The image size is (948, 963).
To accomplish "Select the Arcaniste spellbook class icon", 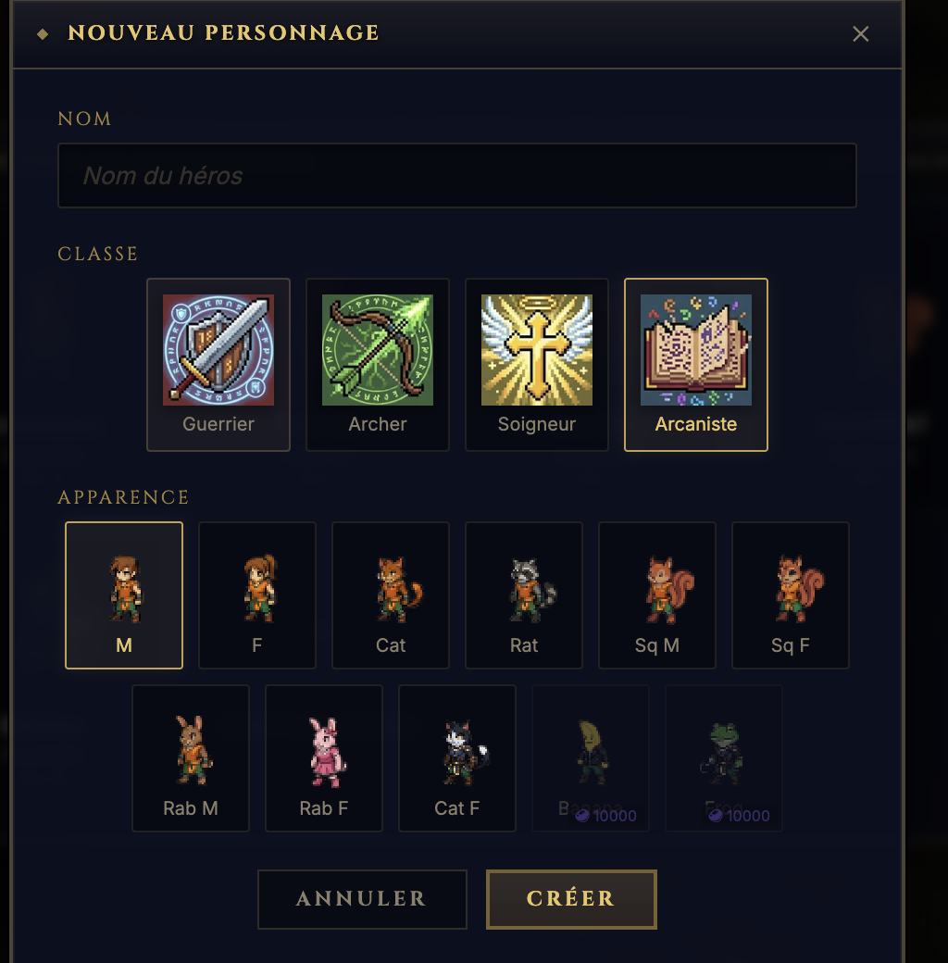I will [x=696, y=351].
